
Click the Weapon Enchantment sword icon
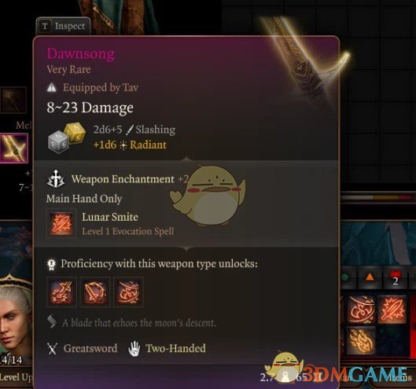56,178
